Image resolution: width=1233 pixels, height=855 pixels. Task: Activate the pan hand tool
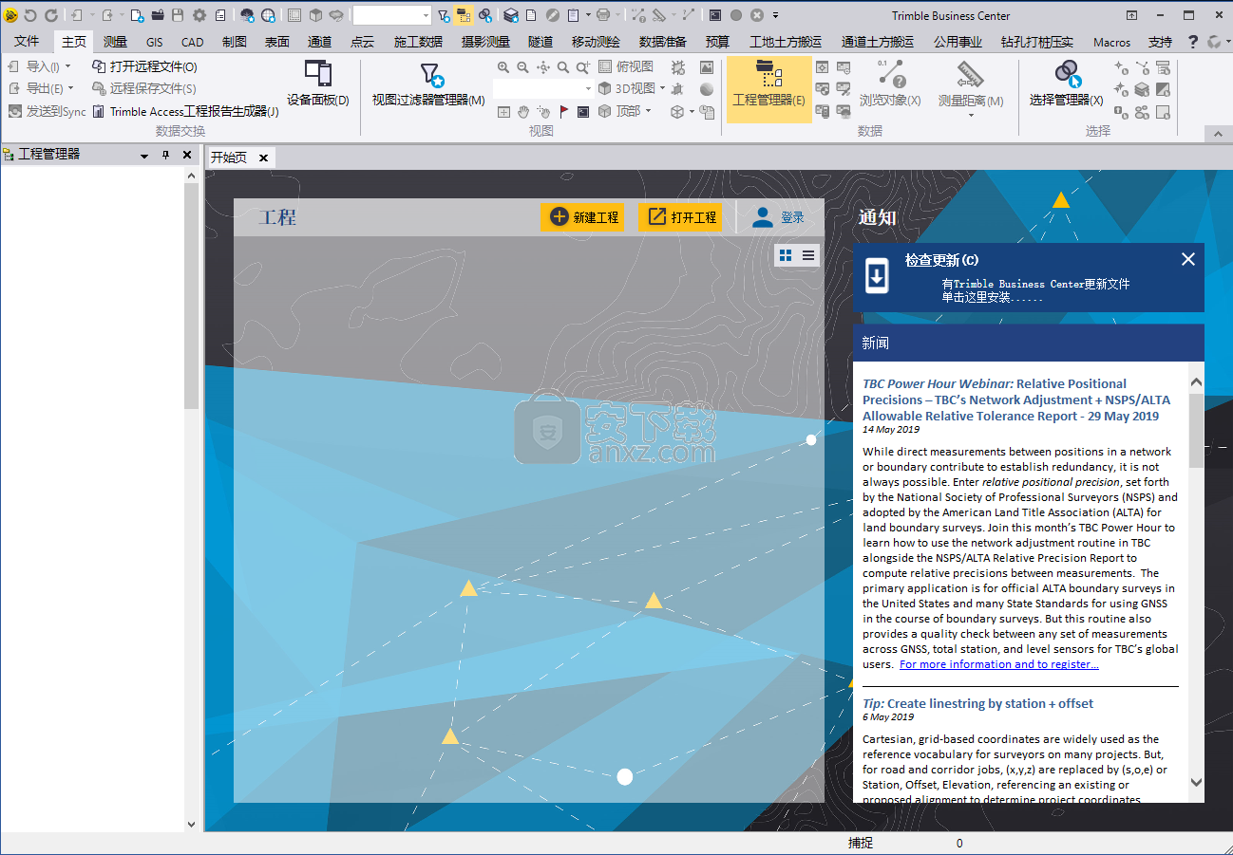tap(523, 112)
